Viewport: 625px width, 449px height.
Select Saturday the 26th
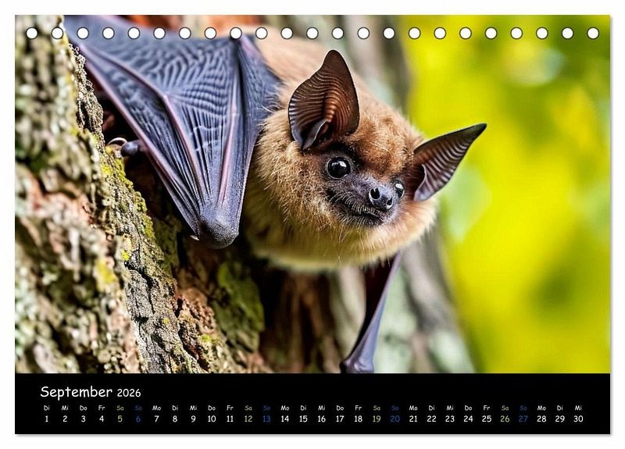pyautogui.click(x=505, y=419)
